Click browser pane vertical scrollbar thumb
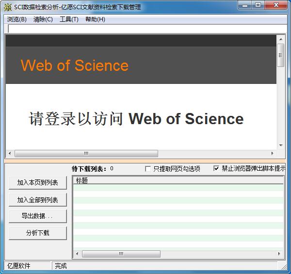 (281, 55)
